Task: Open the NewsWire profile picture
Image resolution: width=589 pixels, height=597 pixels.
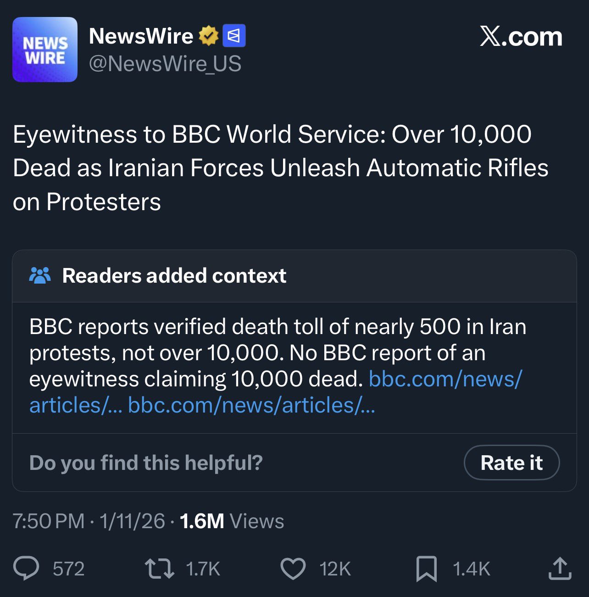Action: (45, 50)
